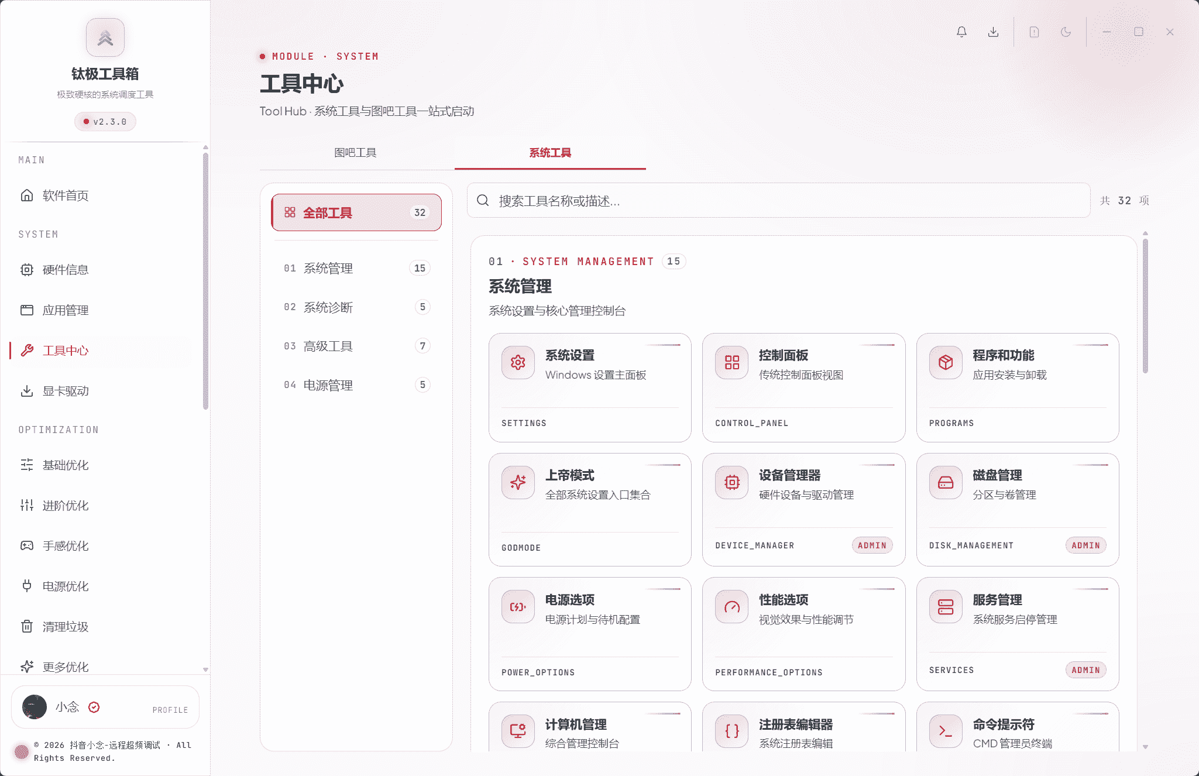Click the 钛极工具箱 app logo
Image resolution: width=1199 pixels, height=776 pixels.
click(x=105, y=37)
